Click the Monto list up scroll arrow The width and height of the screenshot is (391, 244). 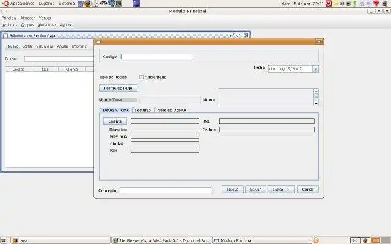pyautogui.click(x=316, y=91)
